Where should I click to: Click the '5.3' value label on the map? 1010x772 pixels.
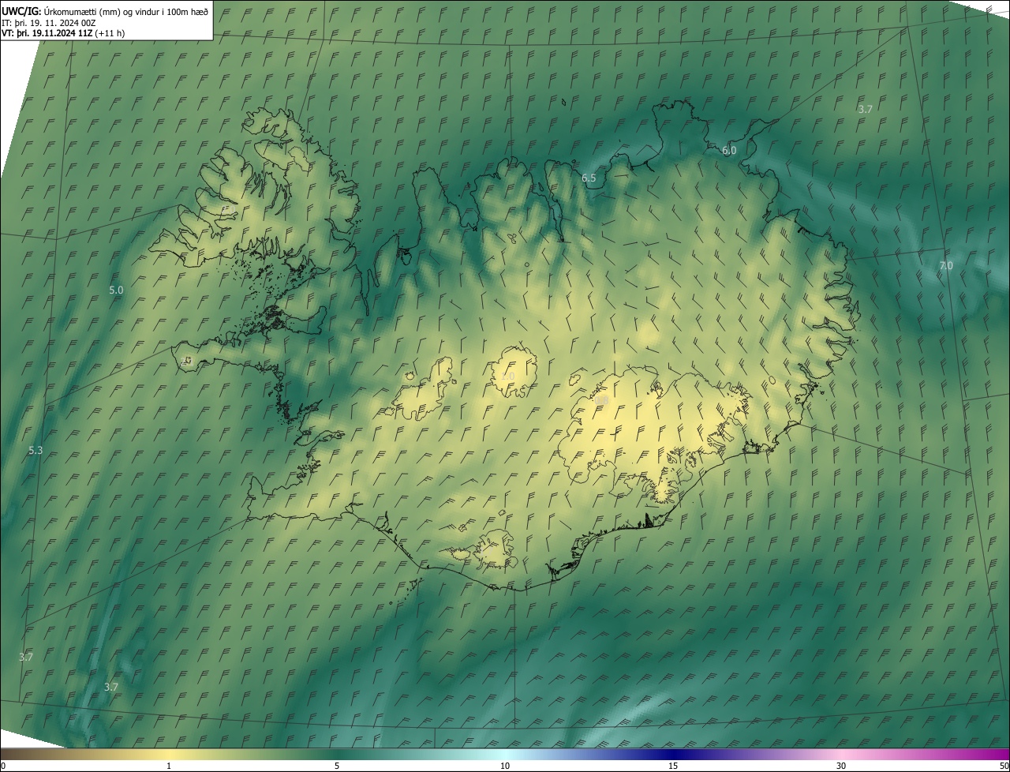[36, 450]
